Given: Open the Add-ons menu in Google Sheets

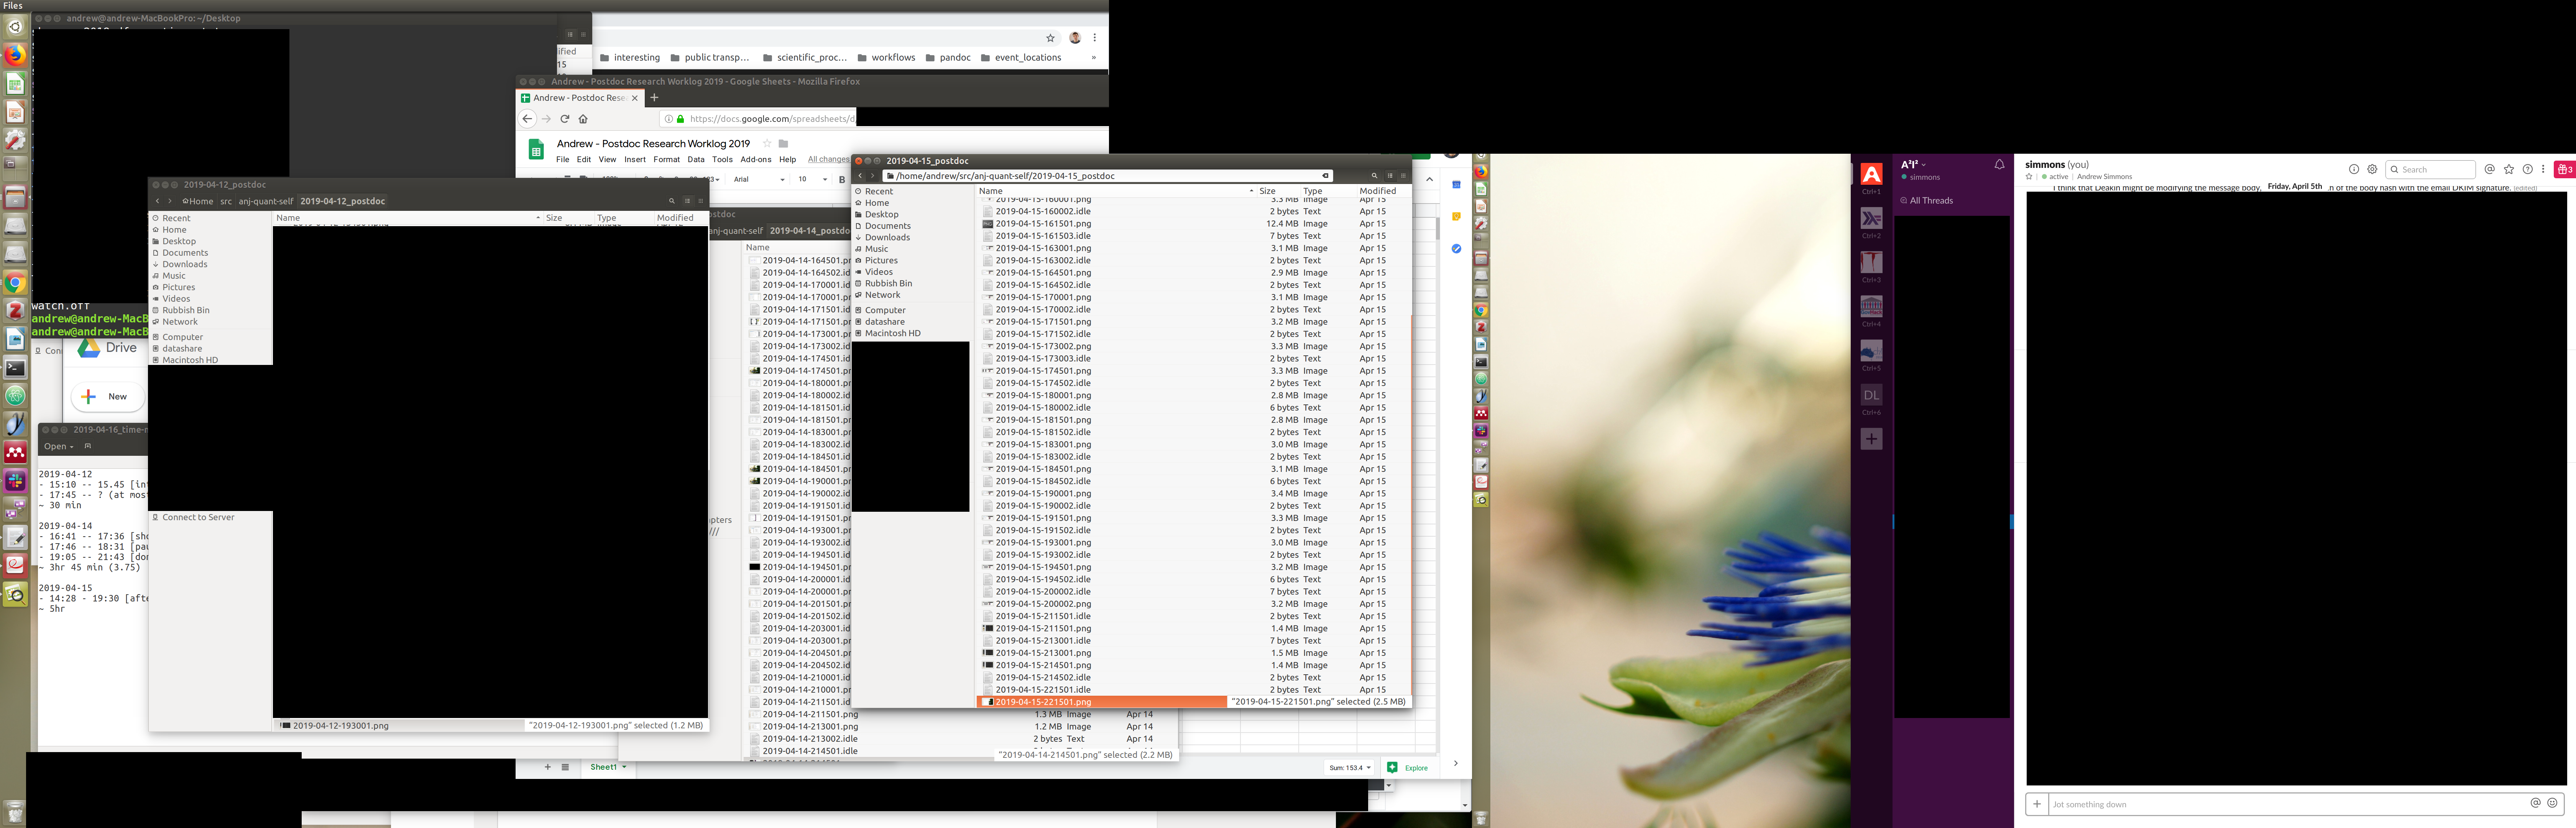Looking at the screenshot, I should (x=755, y=159).
